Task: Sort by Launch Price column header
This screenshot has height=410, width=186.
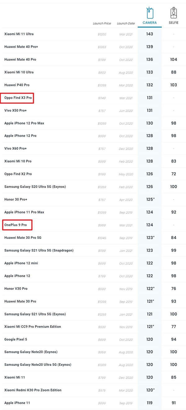Action: coord(102,23)
